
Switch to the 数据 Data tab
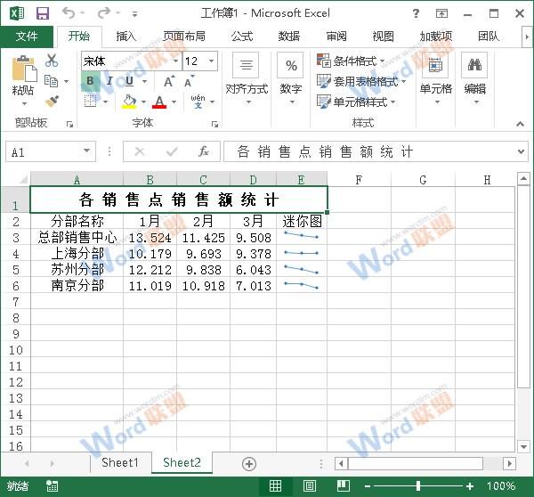289,37
